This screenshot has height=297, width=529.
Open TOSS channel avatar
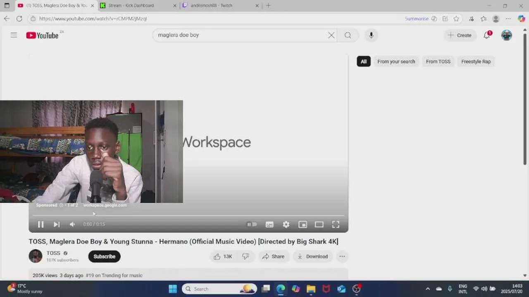(x=36, y=256)
